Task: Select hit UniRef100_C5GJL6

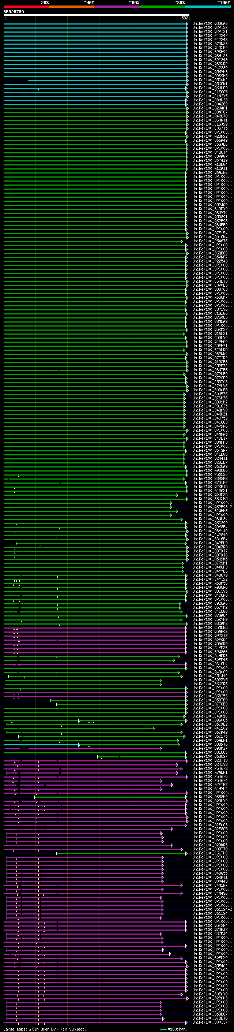Action: coord(210,144)
